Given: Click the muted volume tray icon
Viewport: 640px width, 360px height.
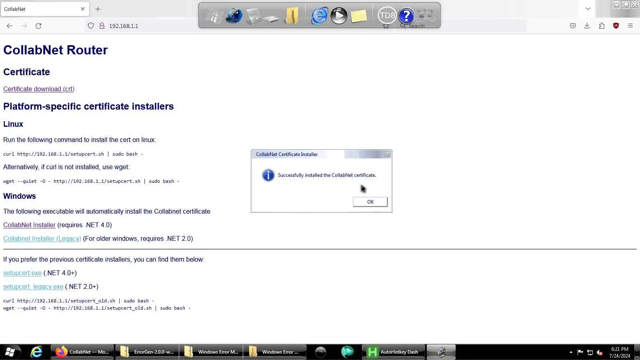Looking at the screenshot, I should click(x=600, y=352).
